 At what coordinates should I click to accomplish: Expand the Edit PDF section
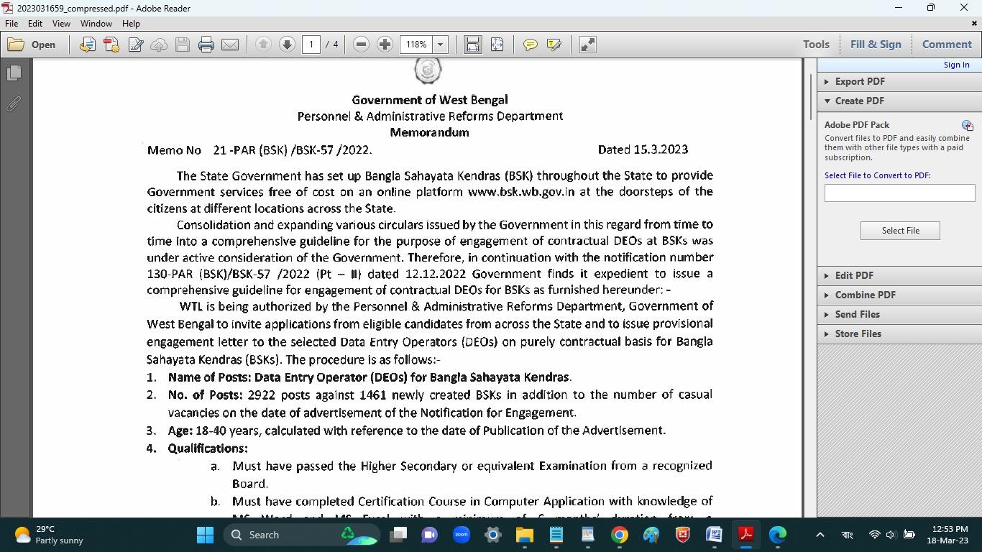click(x=899, y=275)
